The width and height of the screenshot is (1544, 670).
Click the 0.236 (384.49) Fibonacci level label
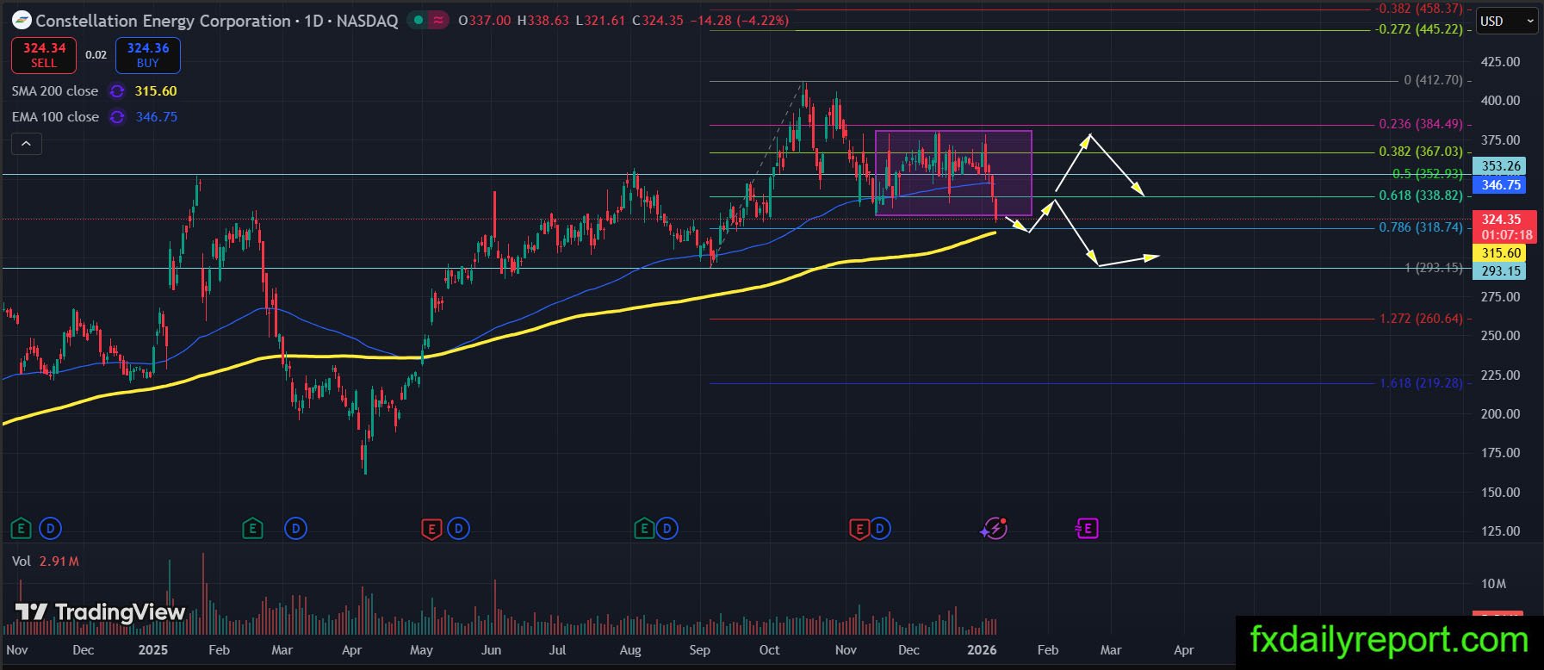click(x=1421, y=124)
